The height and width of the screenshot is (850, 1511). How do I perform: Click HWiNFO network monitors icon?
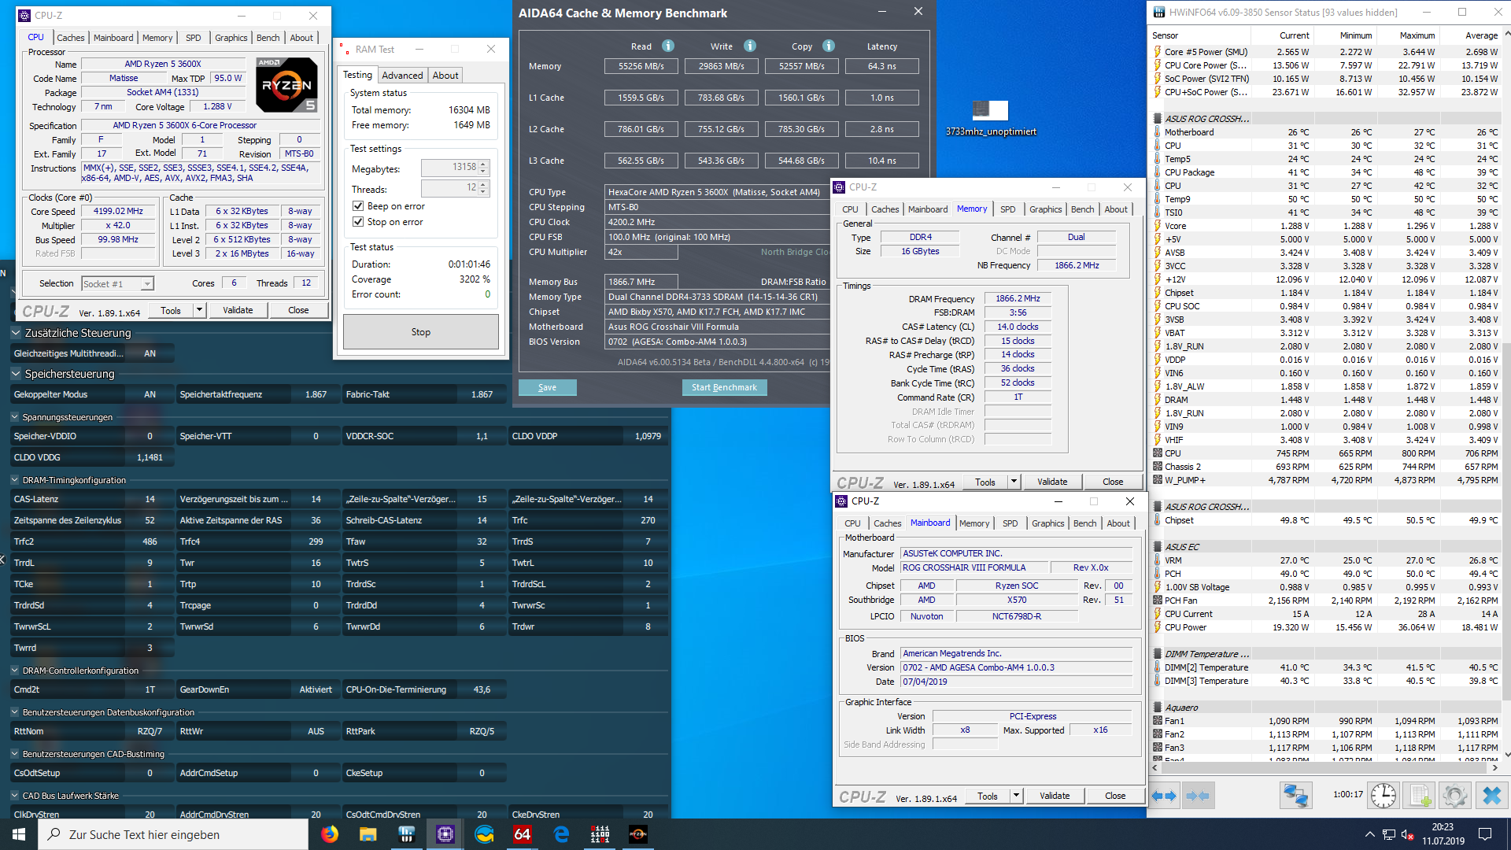[x=1295, y=796]
